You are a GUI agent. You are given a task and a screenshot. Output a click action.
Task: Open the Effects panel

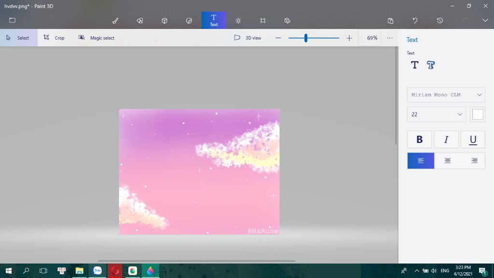coord(238,20)
